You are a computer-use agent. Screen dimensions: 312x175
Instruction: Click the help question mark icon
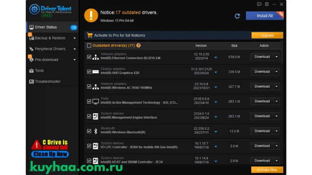pos(139,45)
